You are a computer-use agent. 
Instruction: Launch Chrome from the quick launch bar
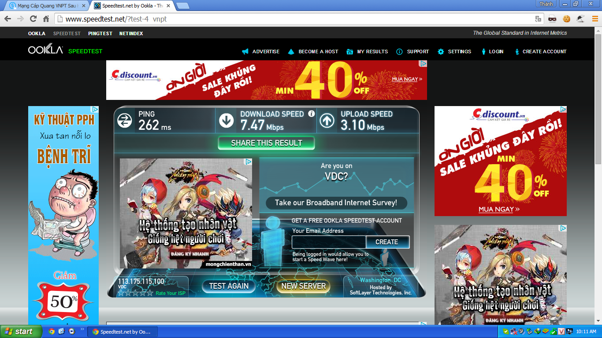52,331
